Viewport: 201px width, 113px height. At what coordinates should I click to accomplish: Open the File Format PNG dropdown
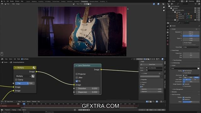tap(191, 75)
